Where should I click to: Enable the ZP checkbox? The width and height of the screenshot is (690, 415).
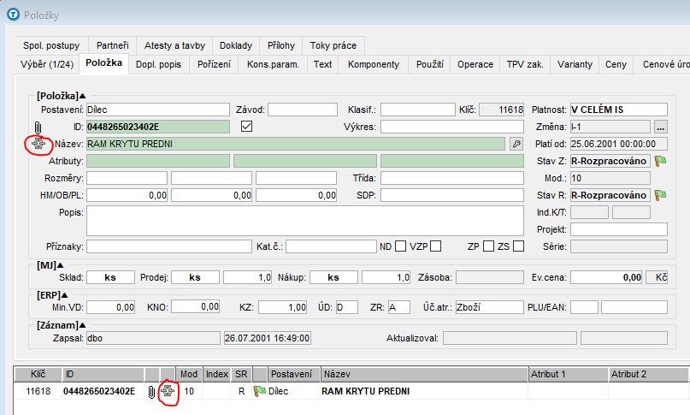[x=488, y=246]
